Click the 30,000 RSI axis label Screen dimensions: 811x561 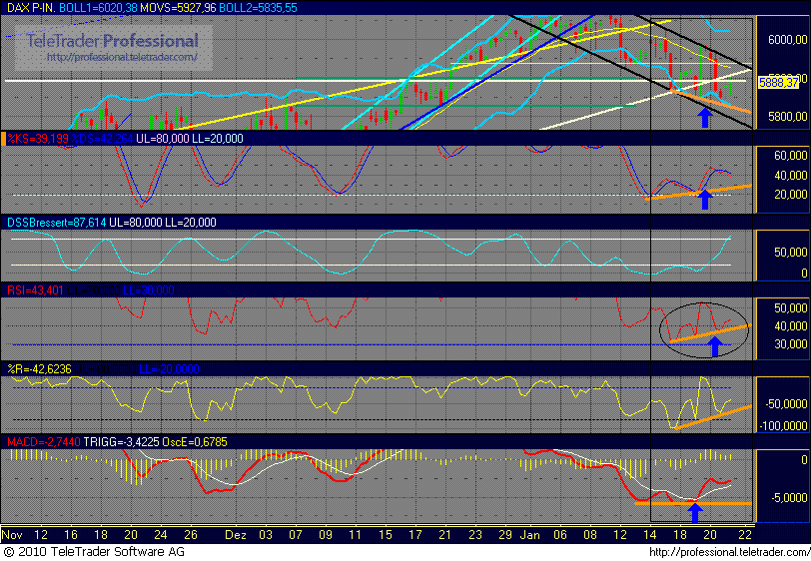[790, 344]
